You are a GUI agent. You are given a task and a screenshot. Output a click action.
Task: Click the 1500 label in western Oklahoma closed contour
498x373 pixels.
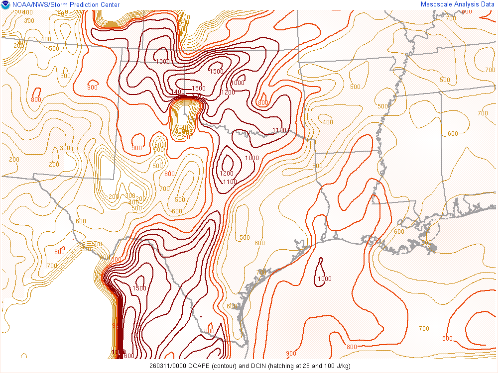[x=216, y=72]
